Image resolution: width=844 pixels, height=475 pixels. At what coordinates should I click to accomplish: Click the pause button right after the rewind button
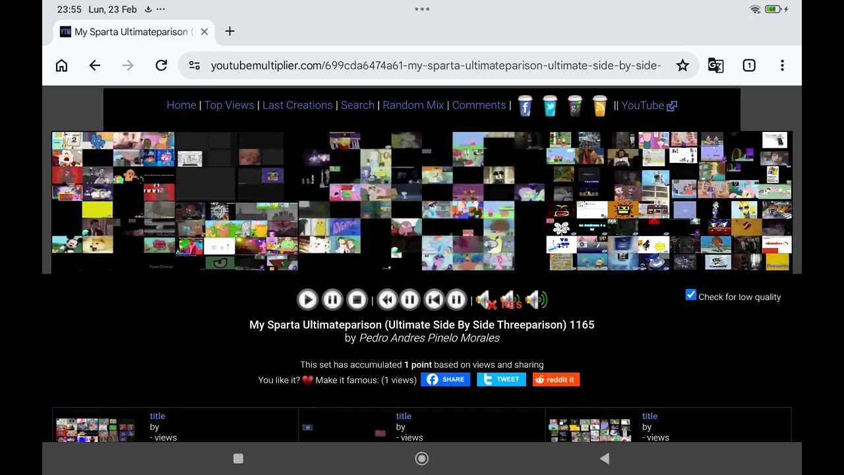point(409,300)
